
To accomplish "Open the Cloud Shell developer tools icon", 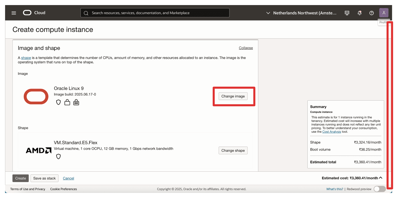I will 347,13.
